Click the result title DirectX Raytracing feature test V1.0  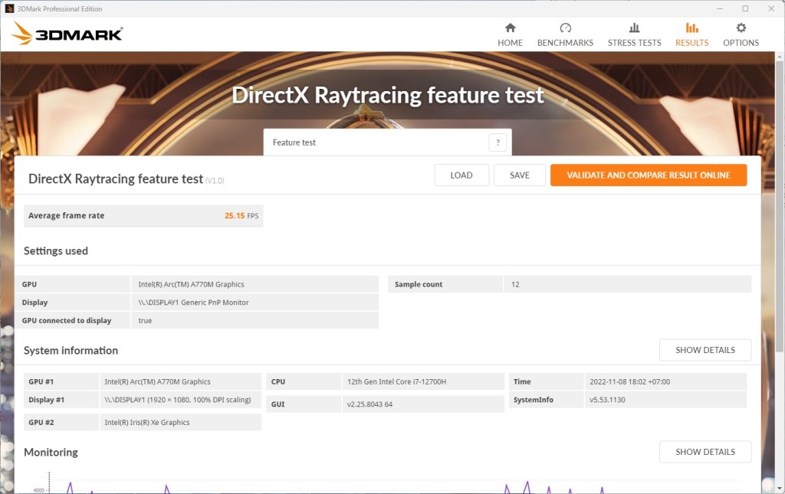[x=126, y=179]
